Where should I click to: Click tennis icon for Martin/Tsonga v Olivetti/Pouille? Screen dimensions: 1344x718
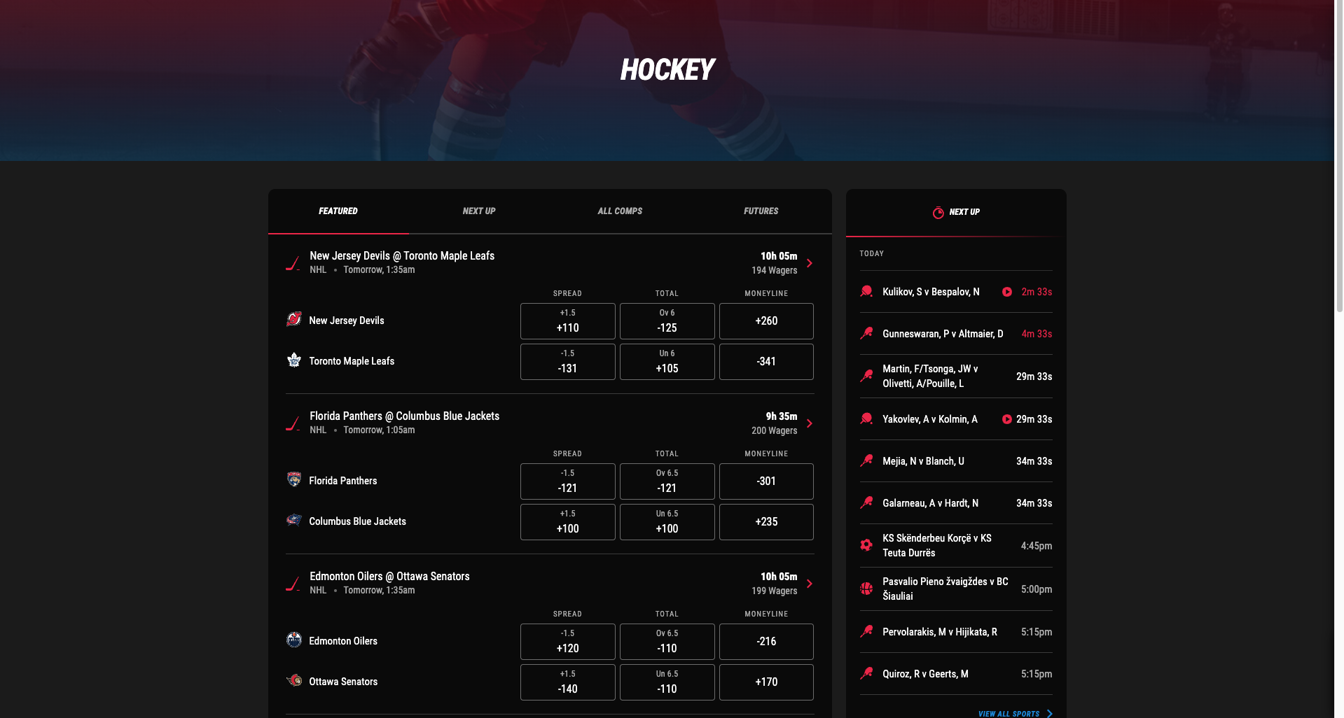866,376
